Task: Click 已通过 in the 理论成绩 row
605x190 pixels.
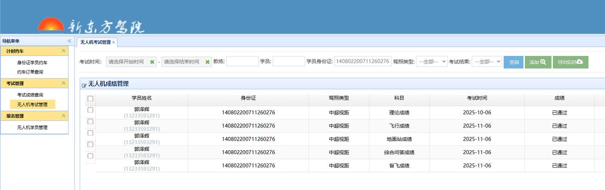Action: tap(560, 112)
